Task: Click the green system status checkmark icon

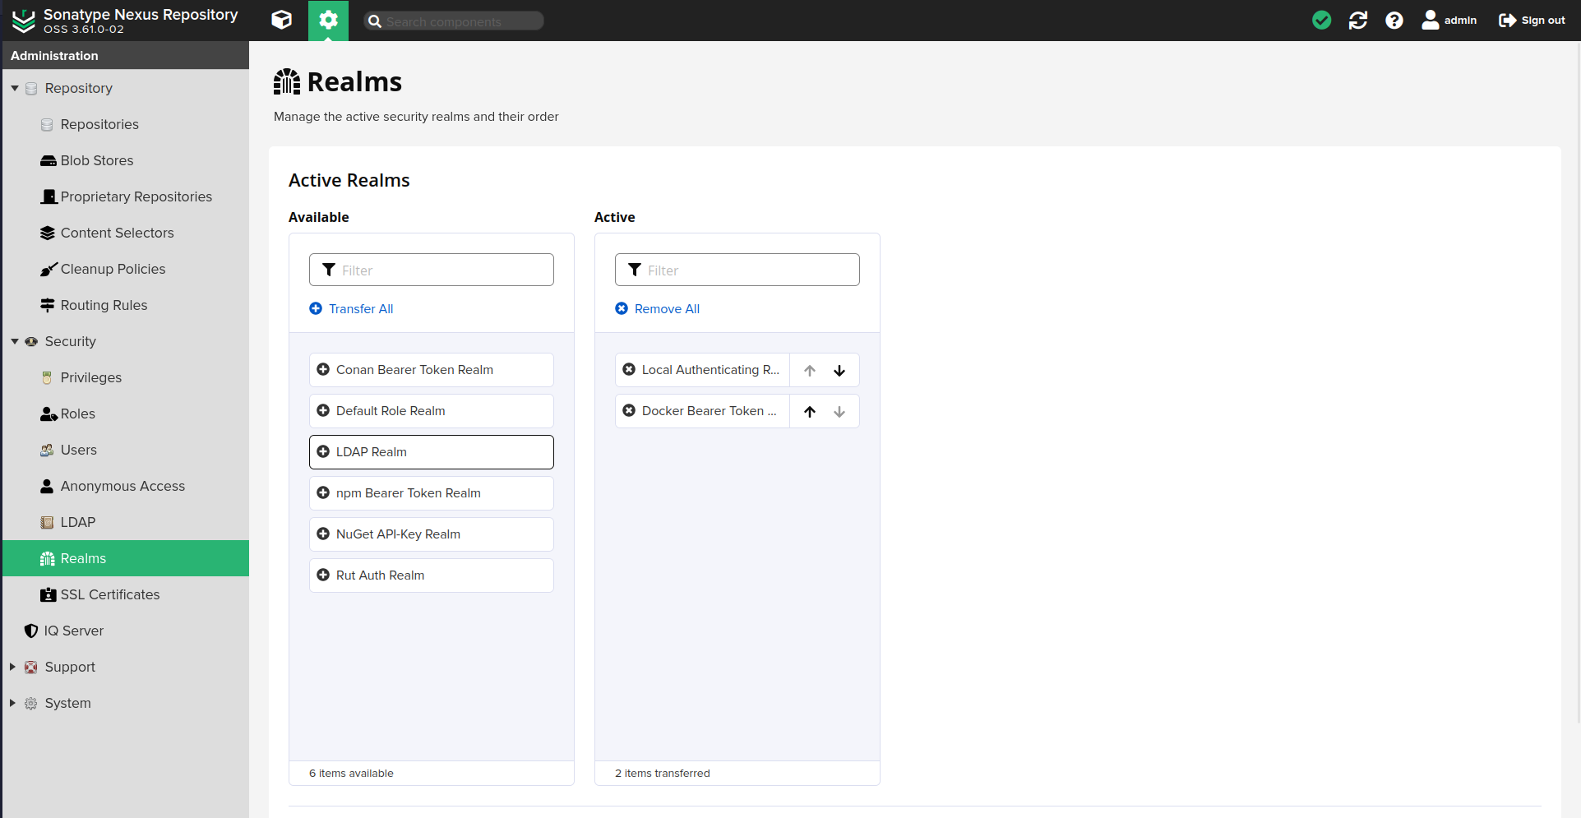Action: pyautogui.click(x=1321, y=20)
